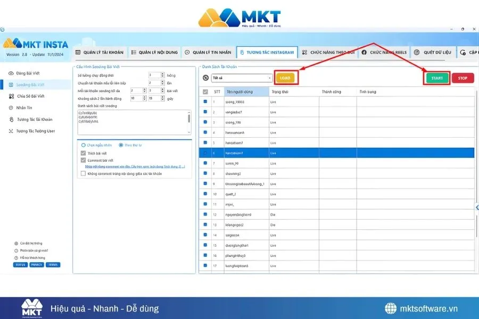Click the Hỗ trợ khách hàng support icon
The width and height of the screenshot is (479, 319).
pyautogui.click(x=16, y=257)
